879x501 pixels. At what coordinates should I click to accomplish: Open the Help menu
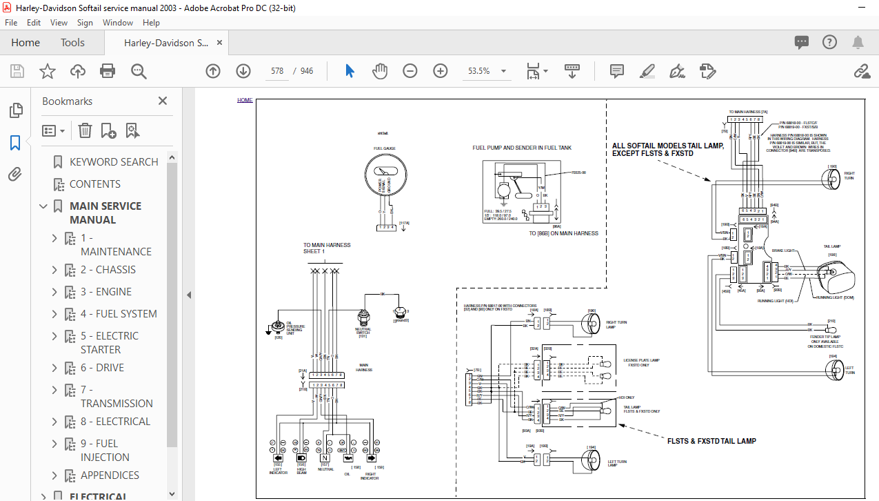(x=151, y=23)
